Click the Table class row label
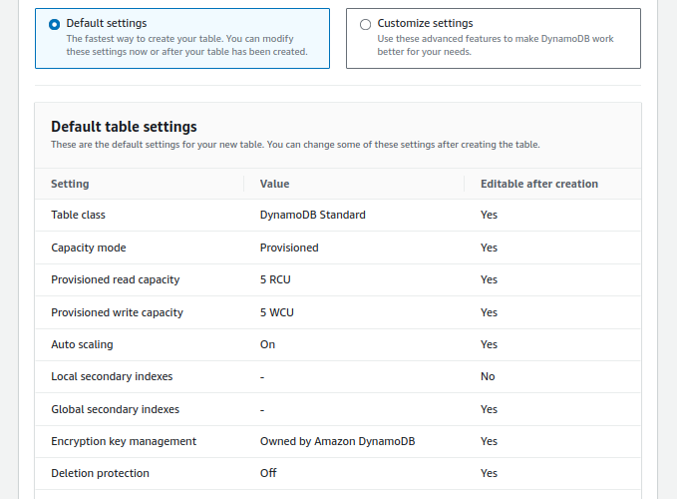677x499 pixels. click(x=78, y=215)
